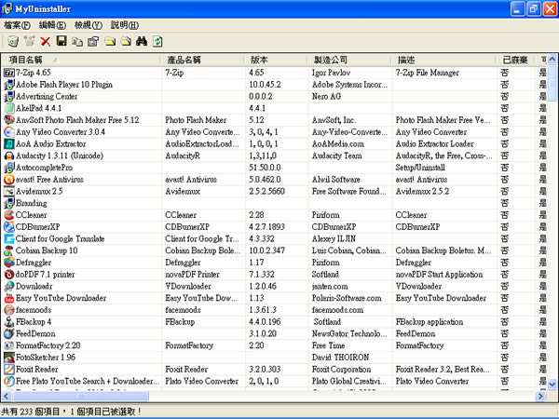Click the Nero AG company cell
The width and height of the screenshot is (559, 419).
pos(326,97)
